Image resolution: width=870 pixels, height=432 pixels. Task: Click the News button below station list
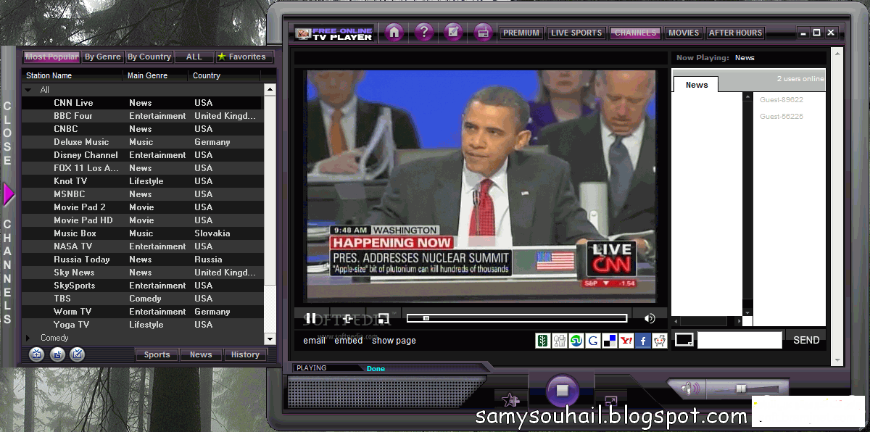point(201,354)
